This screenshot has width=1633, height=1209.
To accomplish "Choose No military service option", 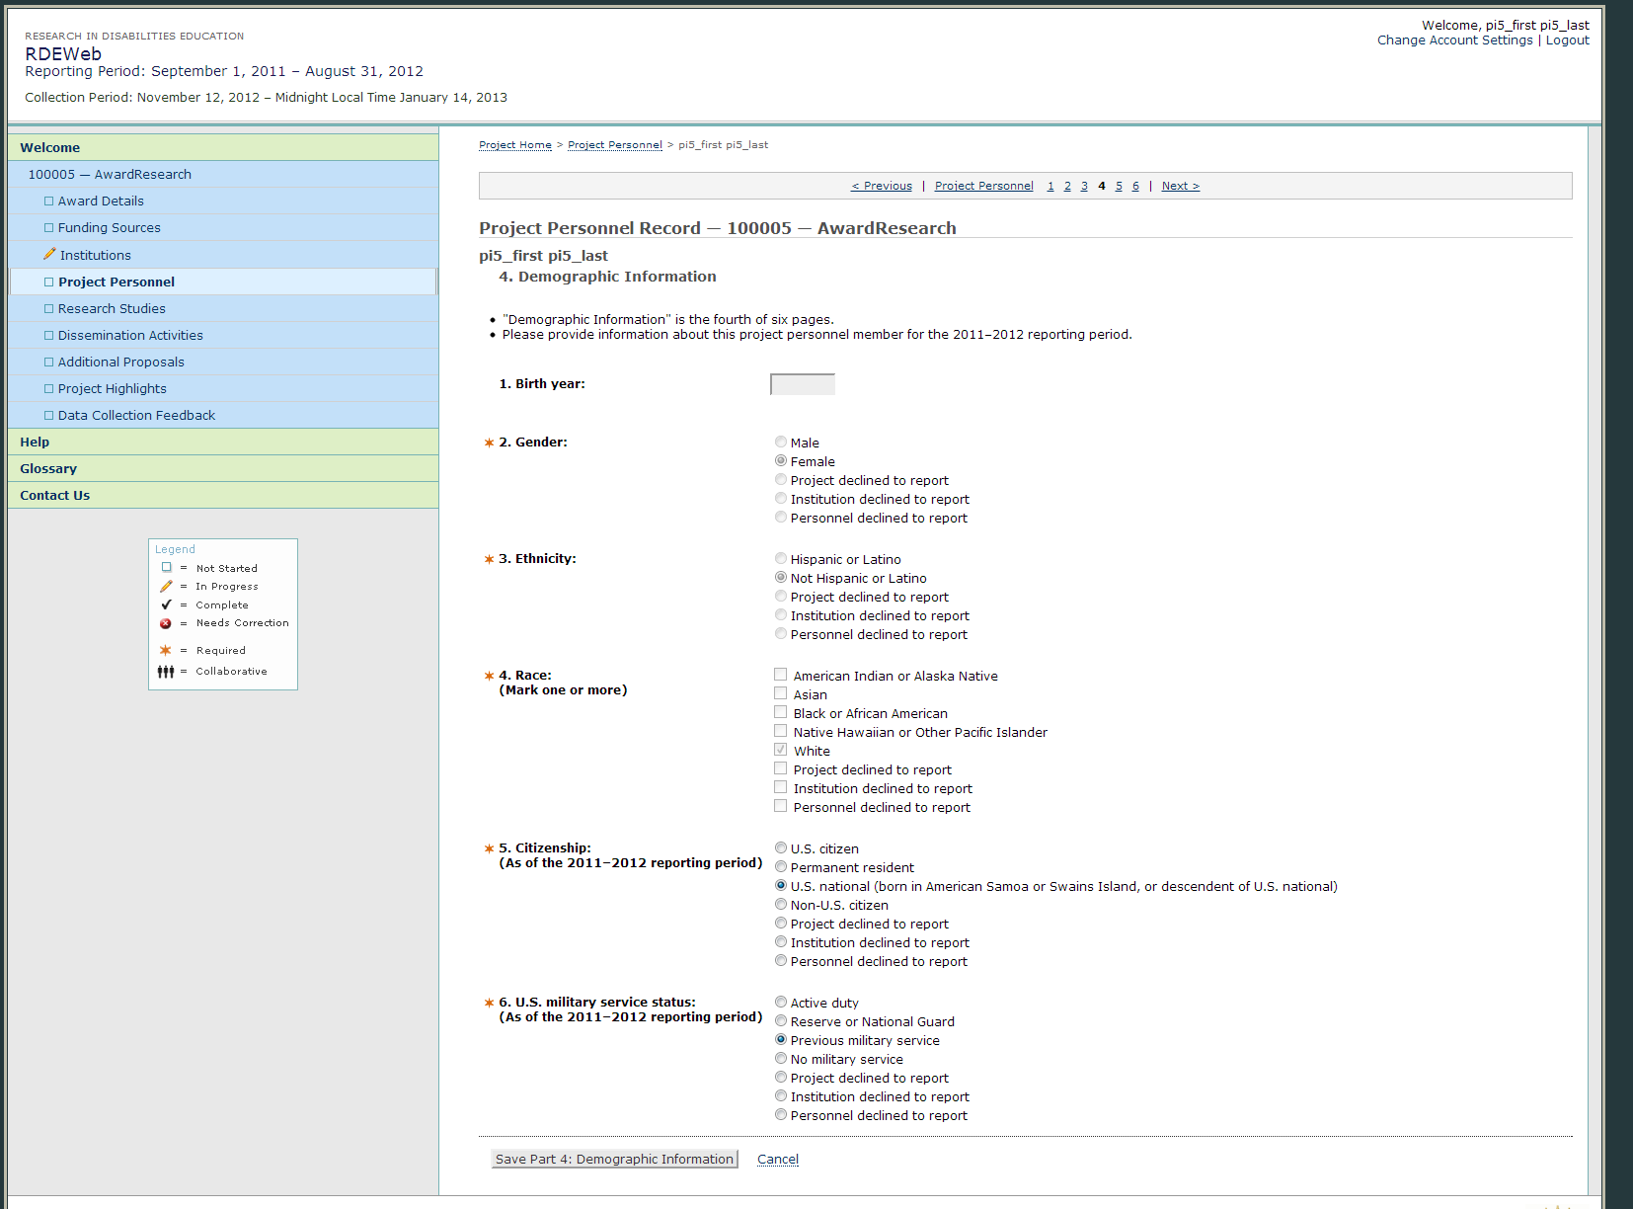I will [781, 1059].
